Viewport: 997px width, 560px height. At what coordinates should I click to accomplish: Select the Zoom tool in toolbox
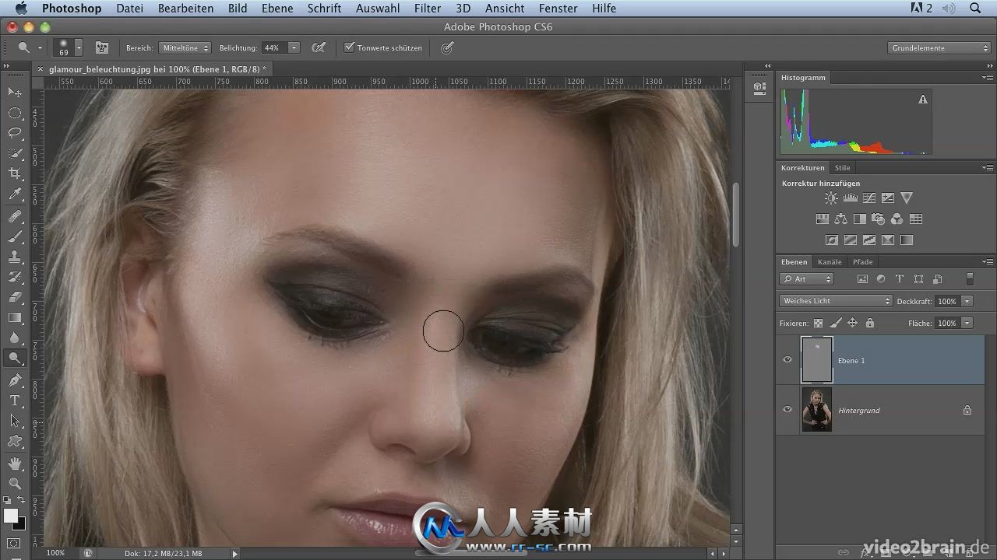[15, 484]
